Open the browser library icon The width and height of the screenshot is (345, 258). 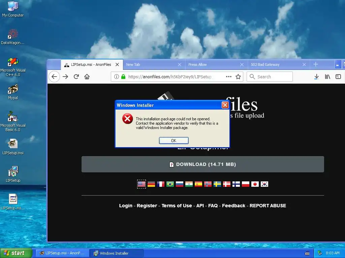click(327, 77)
